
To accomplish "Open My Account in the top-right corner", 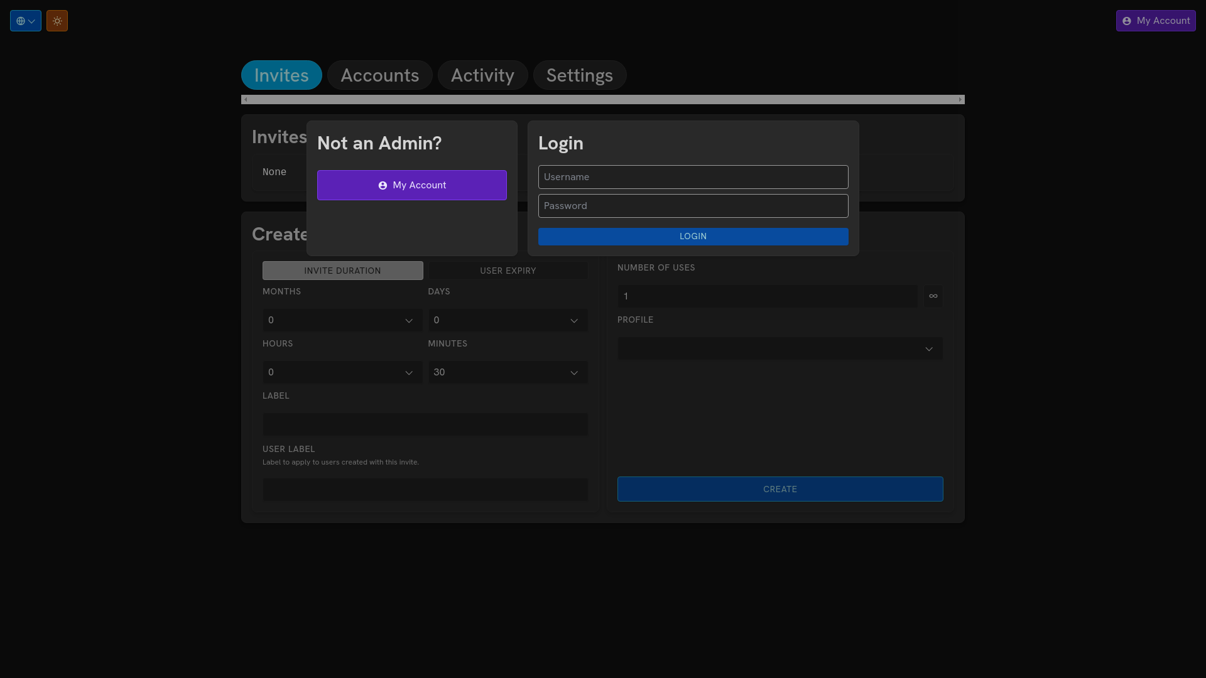I will (x=1156, y=21).
